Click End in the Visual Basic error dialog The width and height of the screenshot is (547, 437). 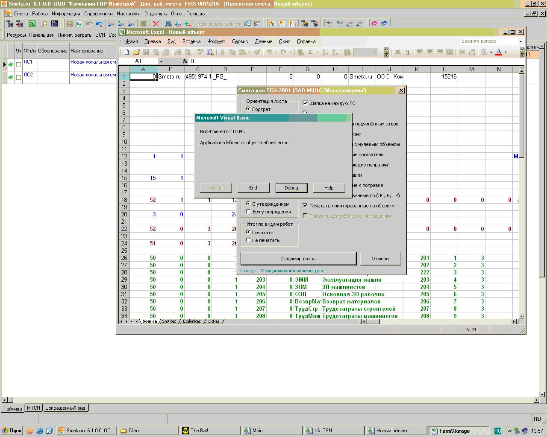coord(253,188)
